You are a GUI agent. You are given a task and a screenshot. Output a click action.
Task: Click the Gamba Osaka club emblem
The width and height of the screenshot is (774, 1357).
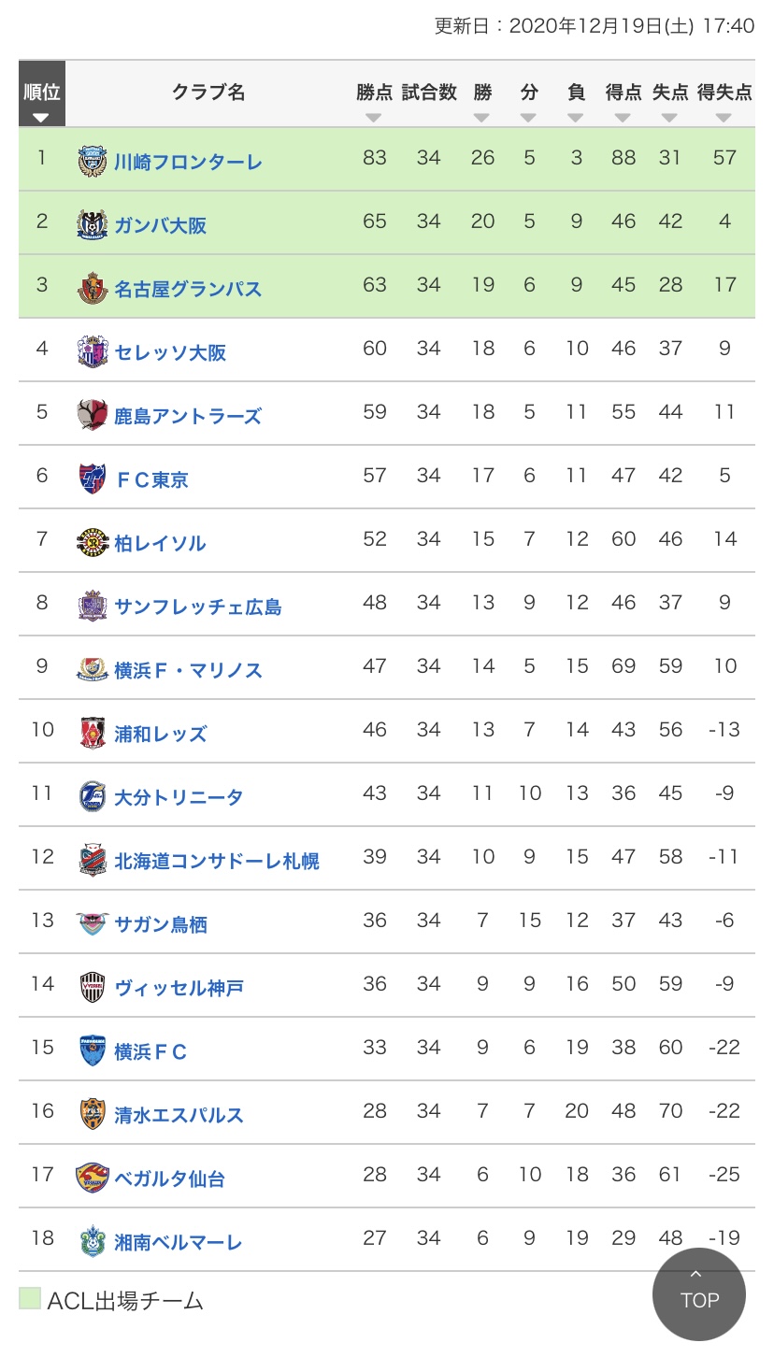[x=93, y=225]
